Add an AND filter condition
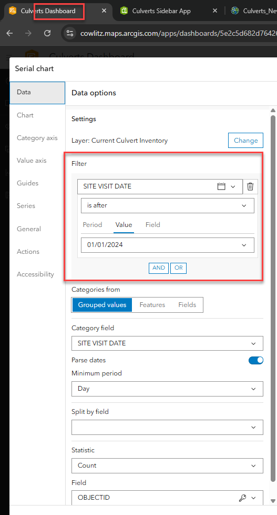277x515 pixels. [x=159, y=268]
